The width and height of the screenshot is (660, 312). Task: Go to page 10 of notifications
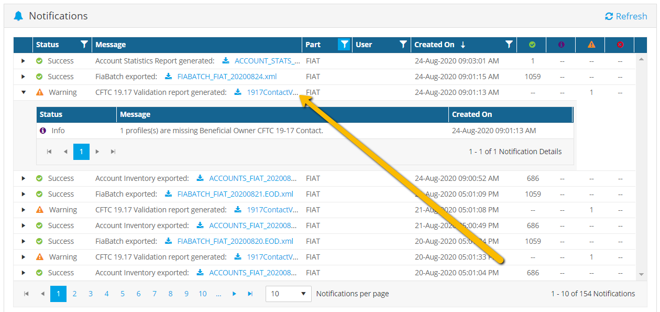(x=203, y=294)
